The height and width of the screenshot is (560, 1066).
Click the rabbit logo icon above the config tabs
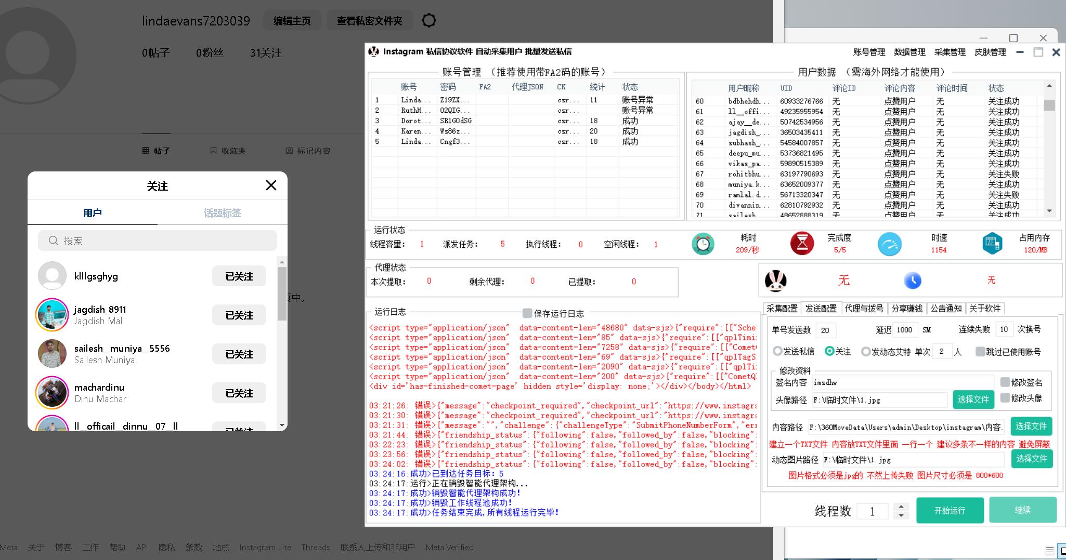[x=775, y=281]
